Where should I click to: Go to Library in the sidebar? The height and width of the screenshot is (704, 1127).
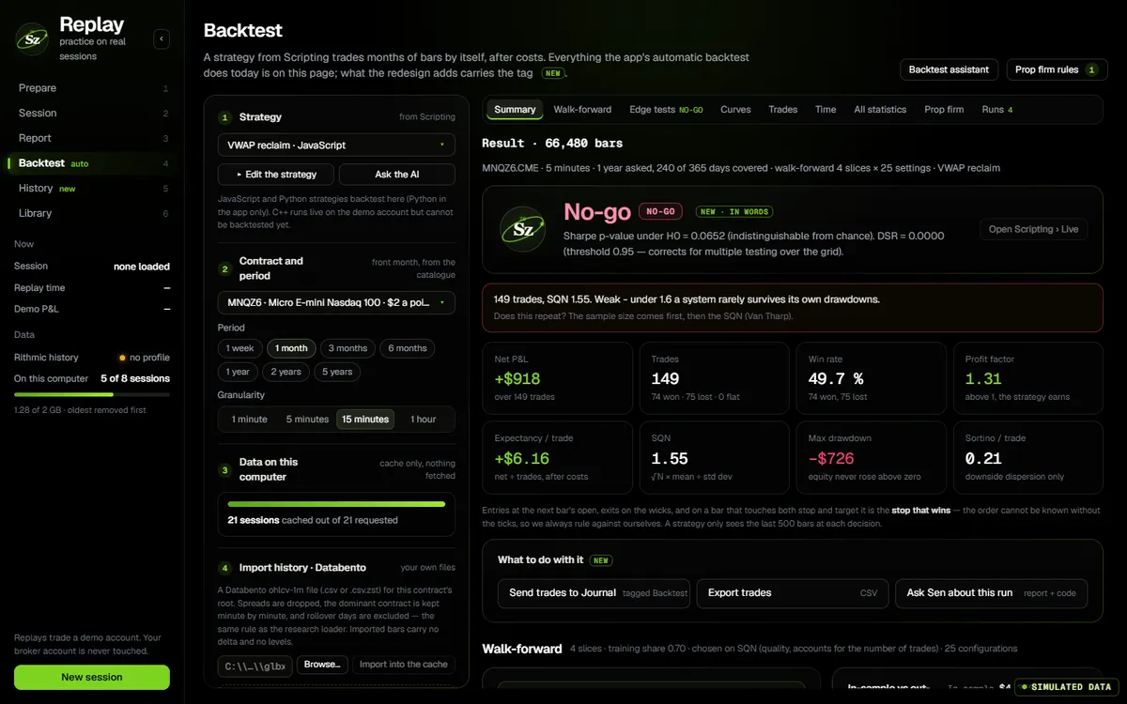tap(92, 213)
